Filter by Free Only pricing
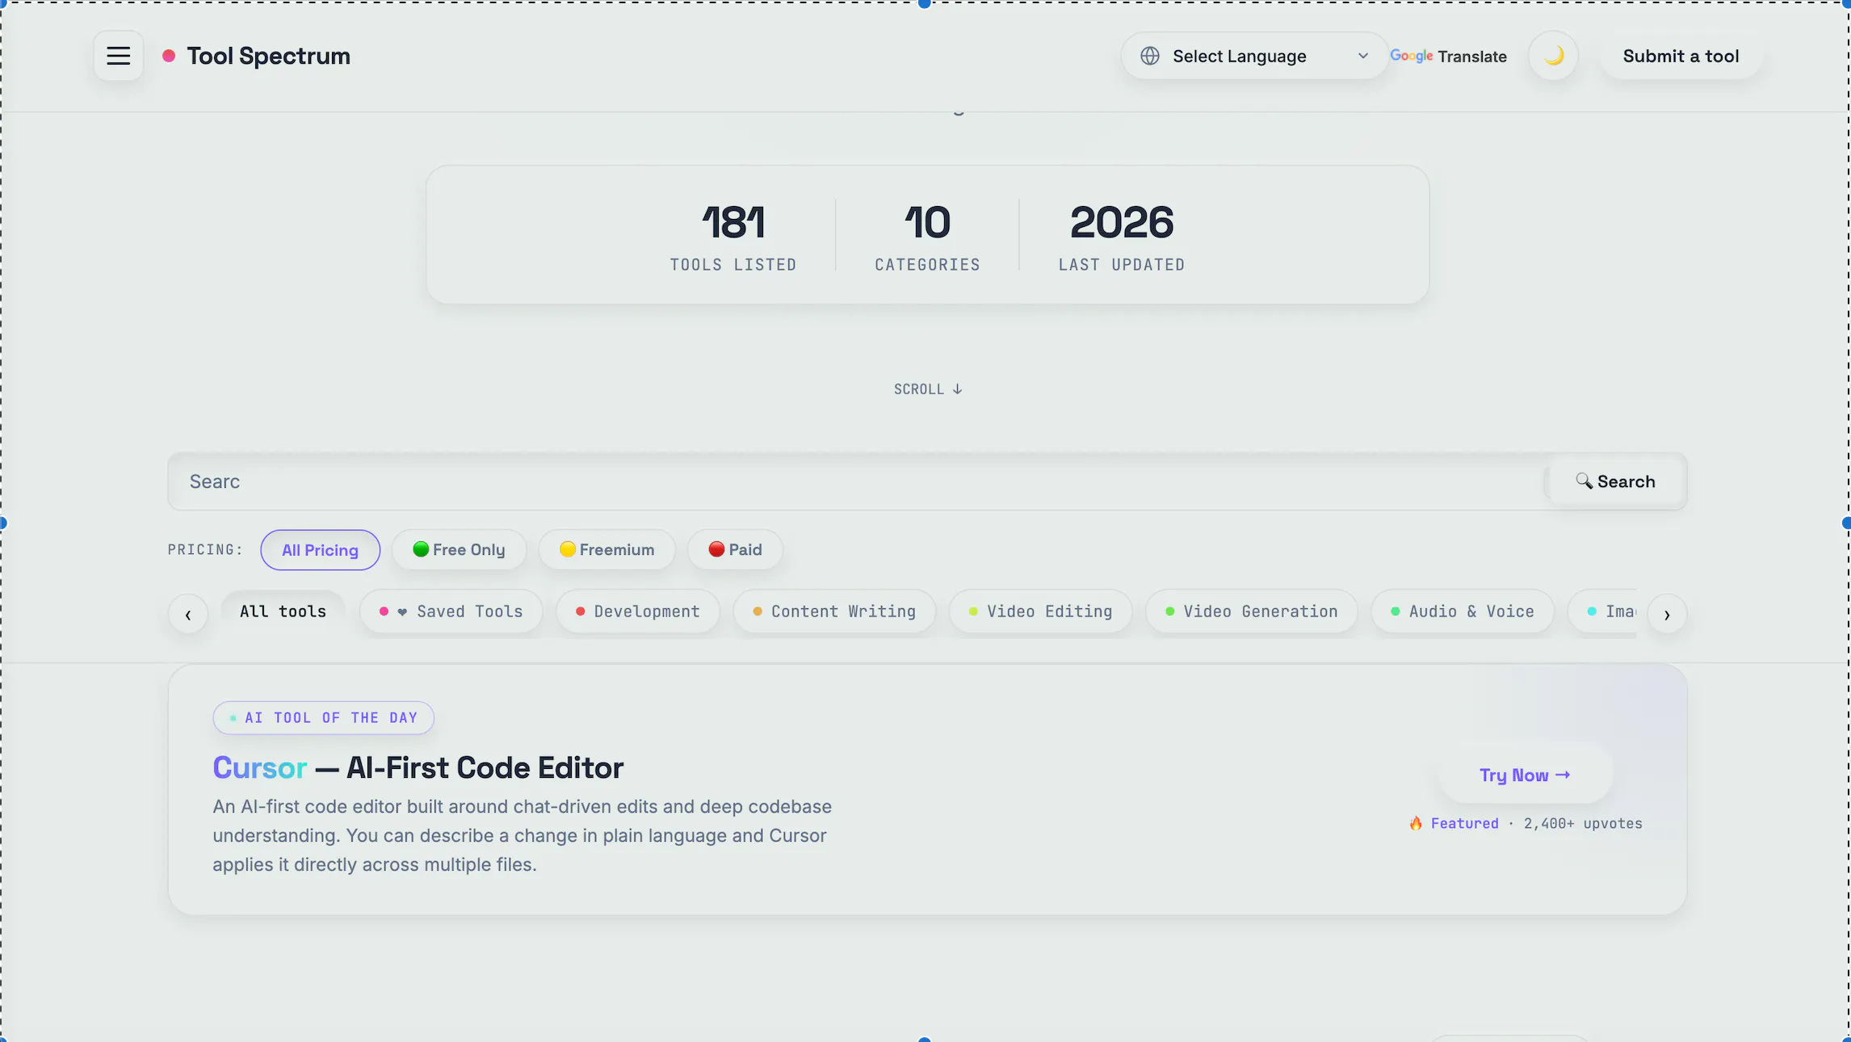 pos(459,550)
